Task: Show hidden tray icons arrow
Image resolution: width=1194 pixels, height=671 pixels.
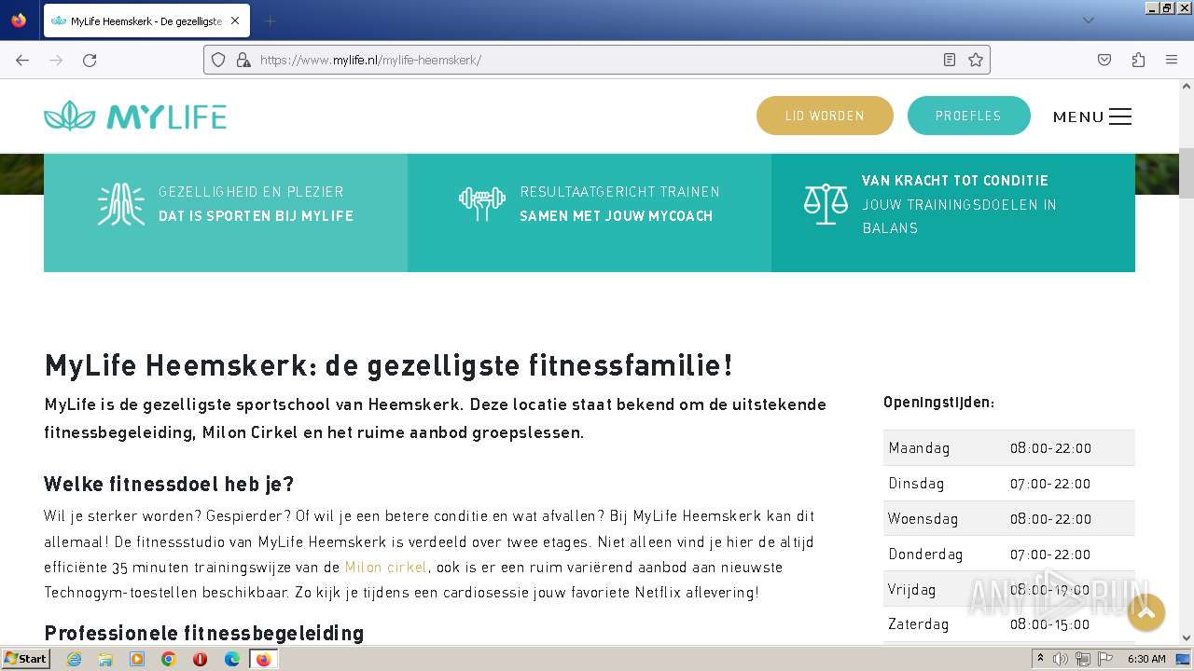Action: (1041, 659)
